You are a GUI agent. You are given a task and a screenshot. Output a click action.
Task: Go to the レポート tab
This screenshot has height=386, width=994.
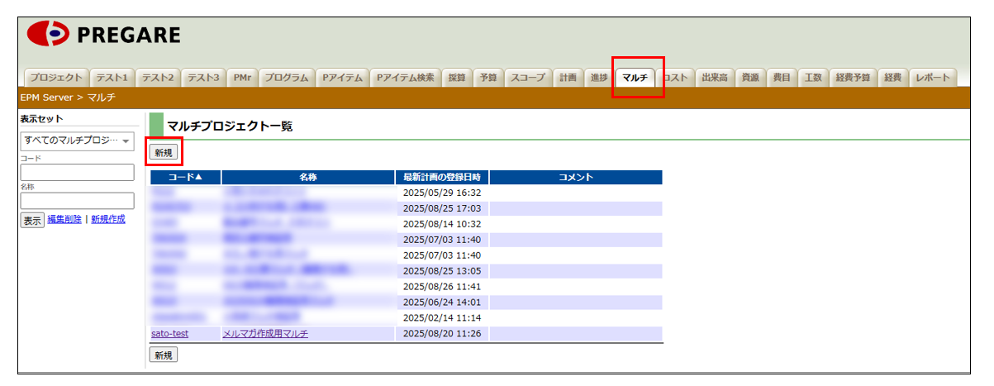tap(934, 78)
